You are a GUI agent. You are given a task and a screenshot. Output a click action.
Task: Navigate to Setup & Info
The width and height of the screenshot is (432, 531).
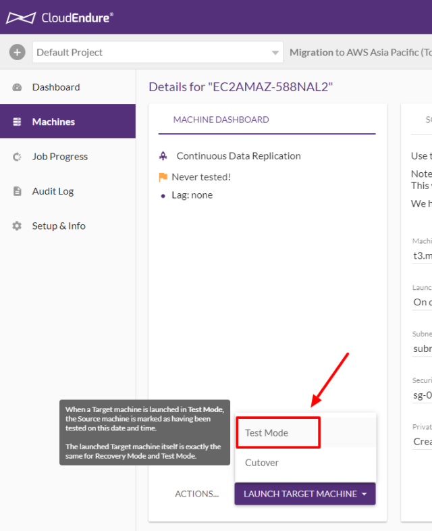(x=59, y=226)
